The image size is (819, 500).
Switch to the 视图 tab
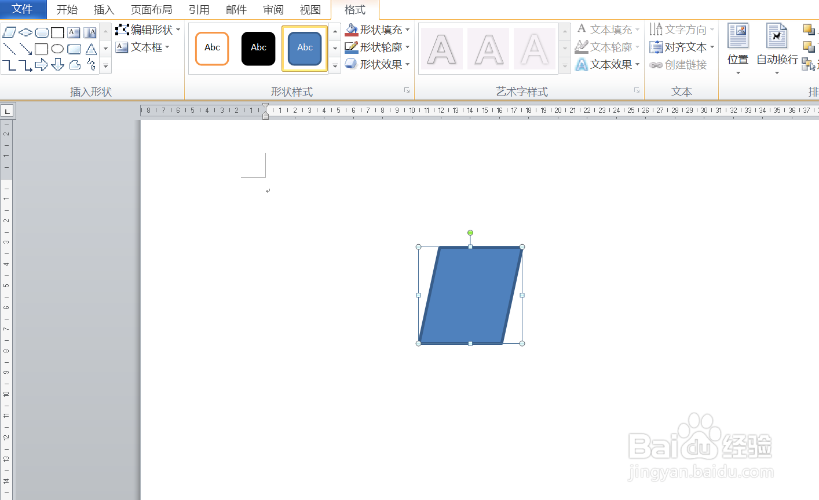(x=310, y=10)
